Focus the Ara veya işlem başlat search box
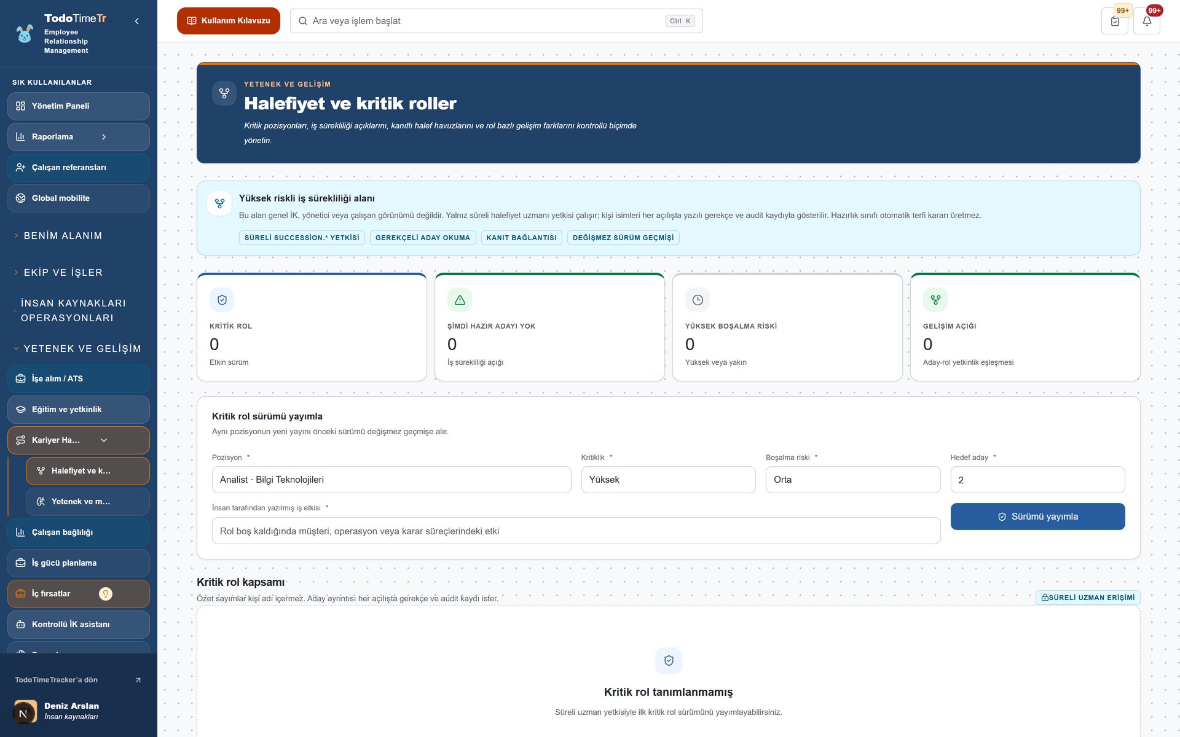The width and height of the screenshot is (1180, 737). click(x=497, y=21)
